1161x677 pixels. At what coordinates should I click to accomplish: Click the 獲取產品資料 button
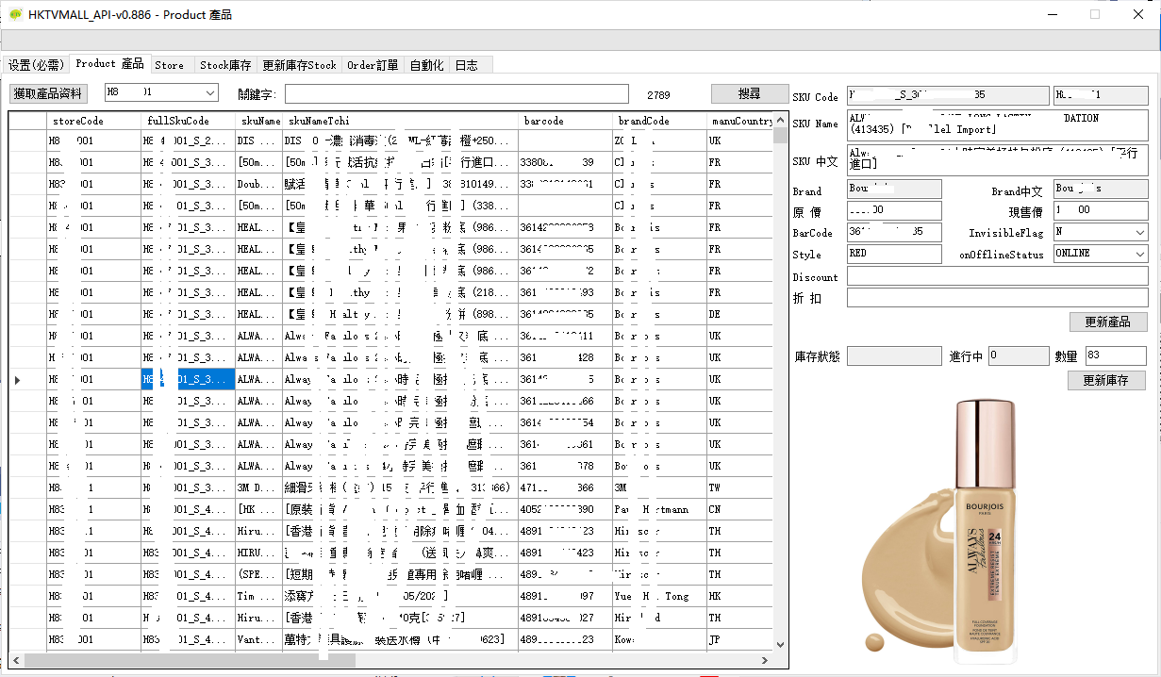[x=48, y=93]
